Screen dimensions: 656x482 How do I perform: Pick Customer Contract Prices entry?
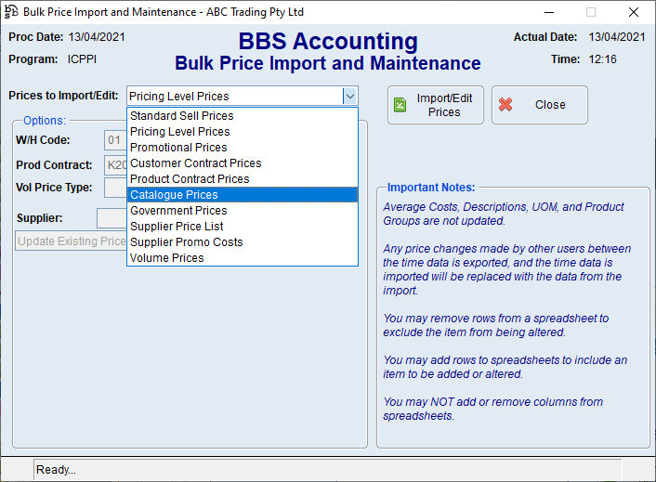click(x=195, y=163)
